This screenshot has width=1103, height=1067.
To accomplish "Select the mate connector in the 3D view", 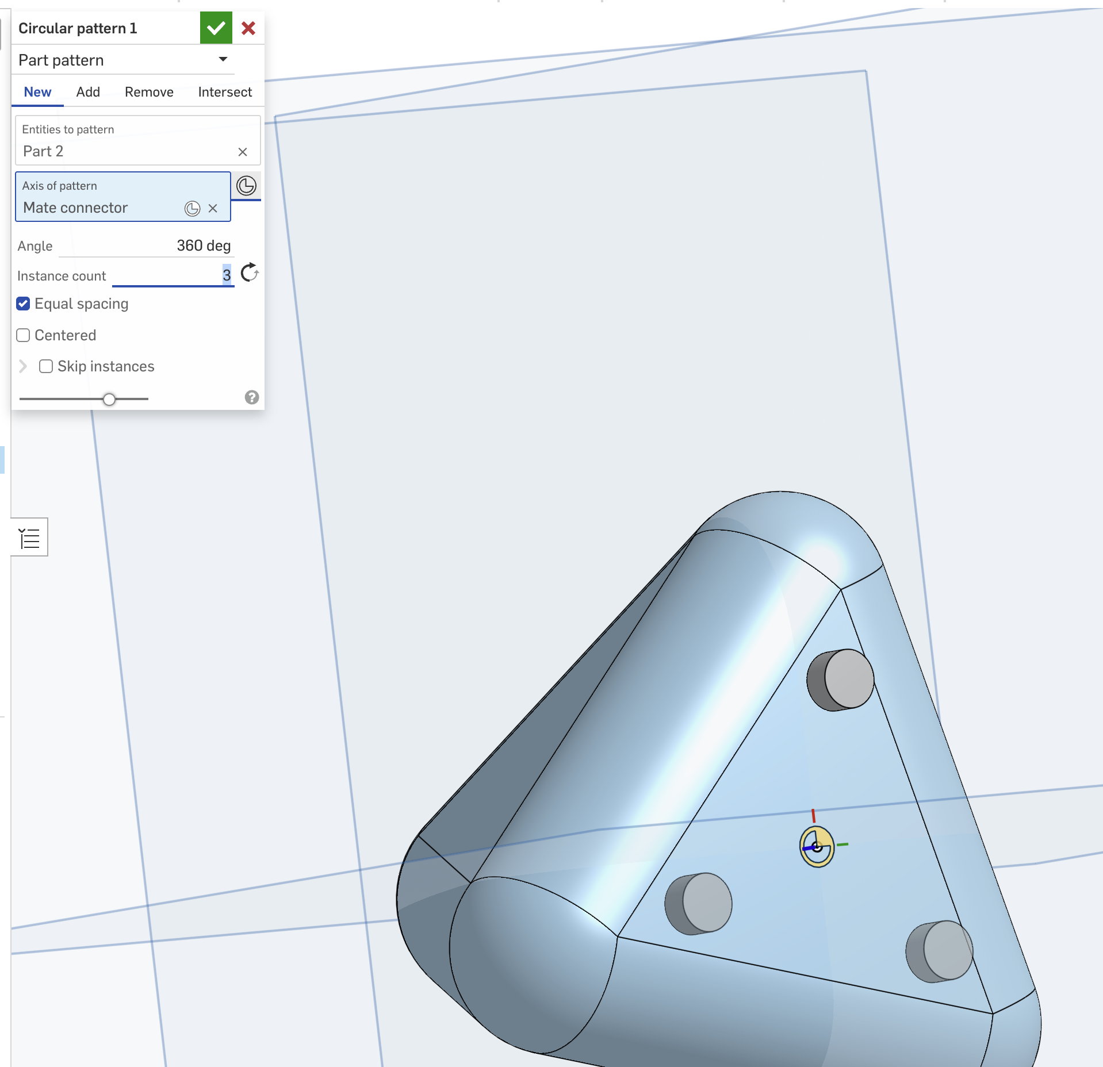I will tap(817, 846).
